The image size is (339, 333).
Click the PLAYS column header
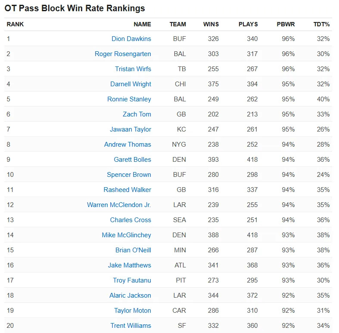click(248, 24)
